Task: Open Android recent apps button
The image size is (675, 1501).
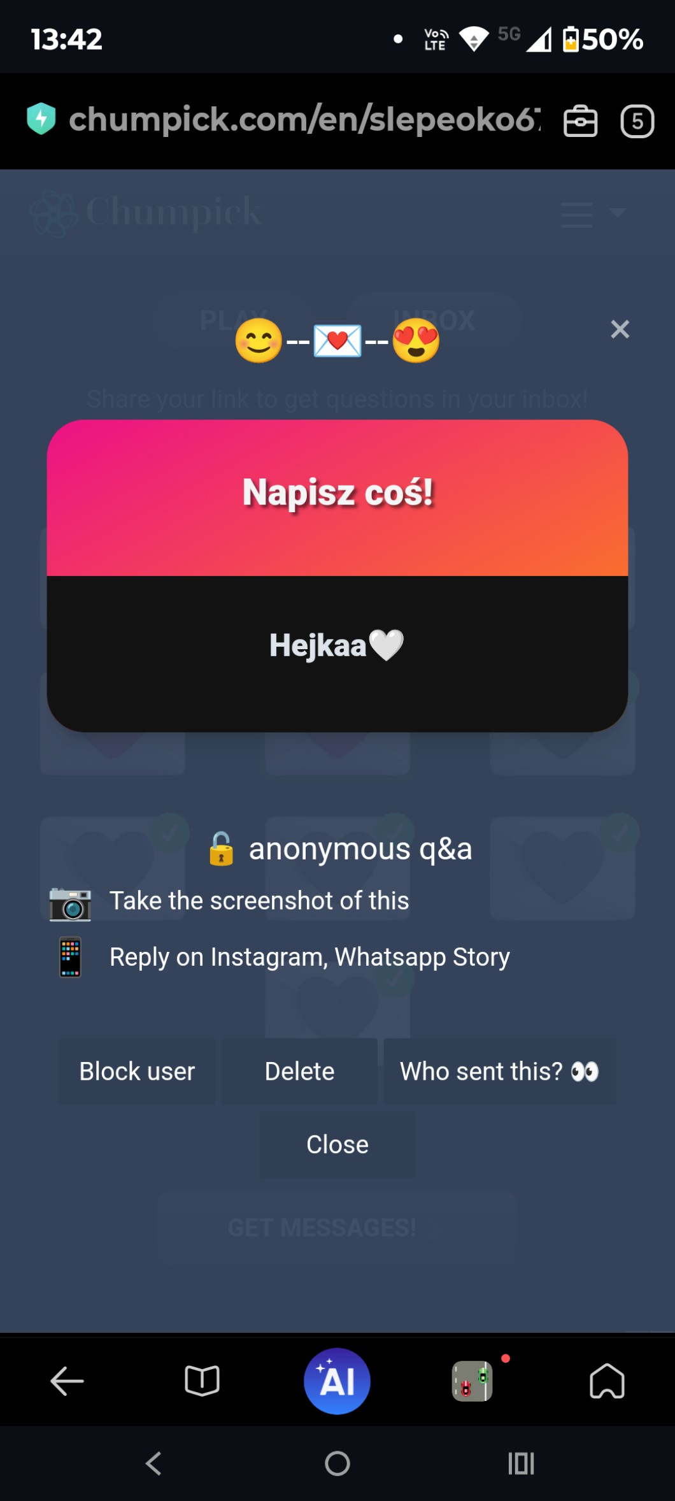Action: (521, 1463)
